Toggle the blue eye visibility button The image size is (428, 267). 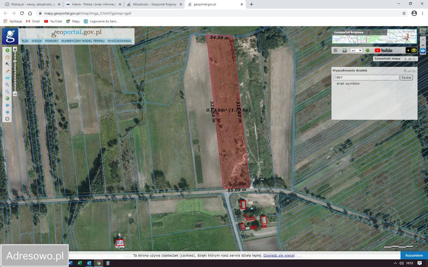pos(423,51)
